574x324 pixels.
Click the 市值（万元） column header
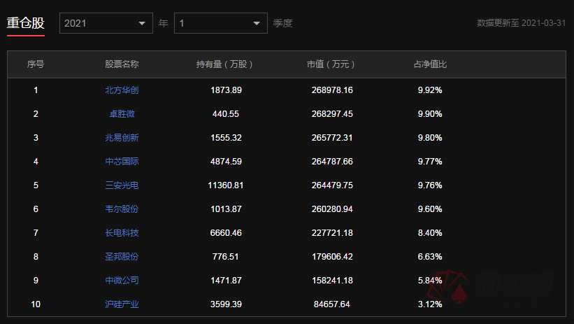331,64
